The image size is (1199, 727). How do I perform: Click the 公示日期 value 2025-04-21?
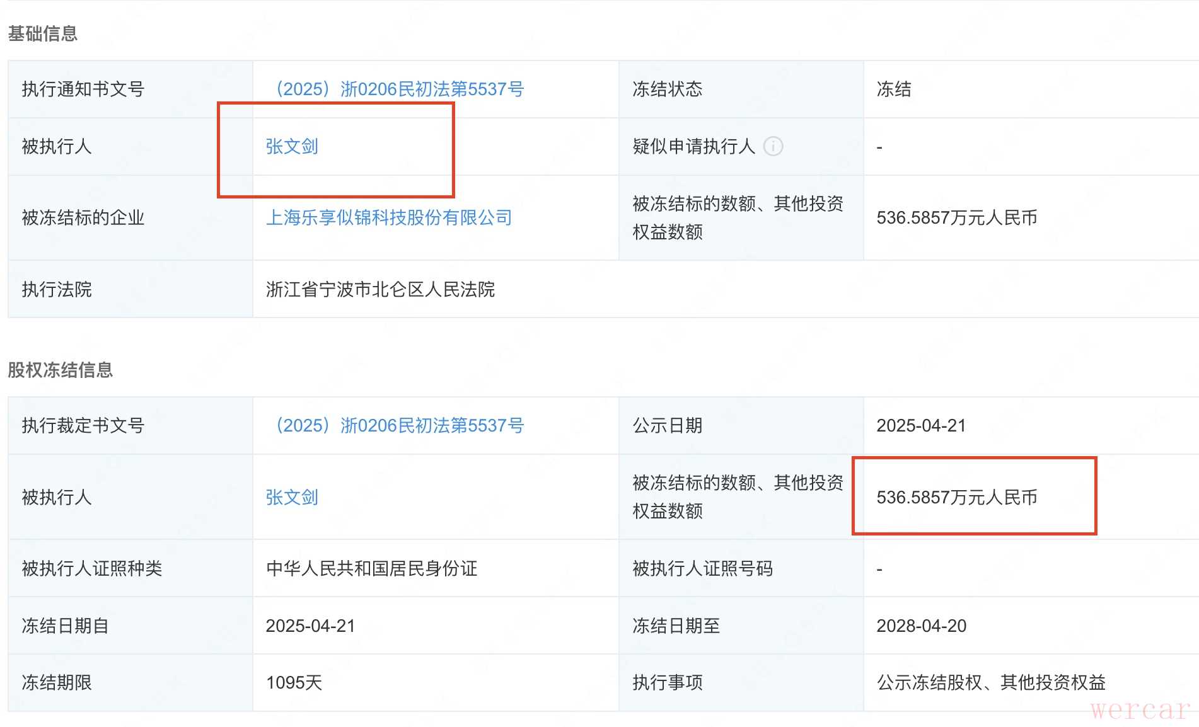coord(921,426)
